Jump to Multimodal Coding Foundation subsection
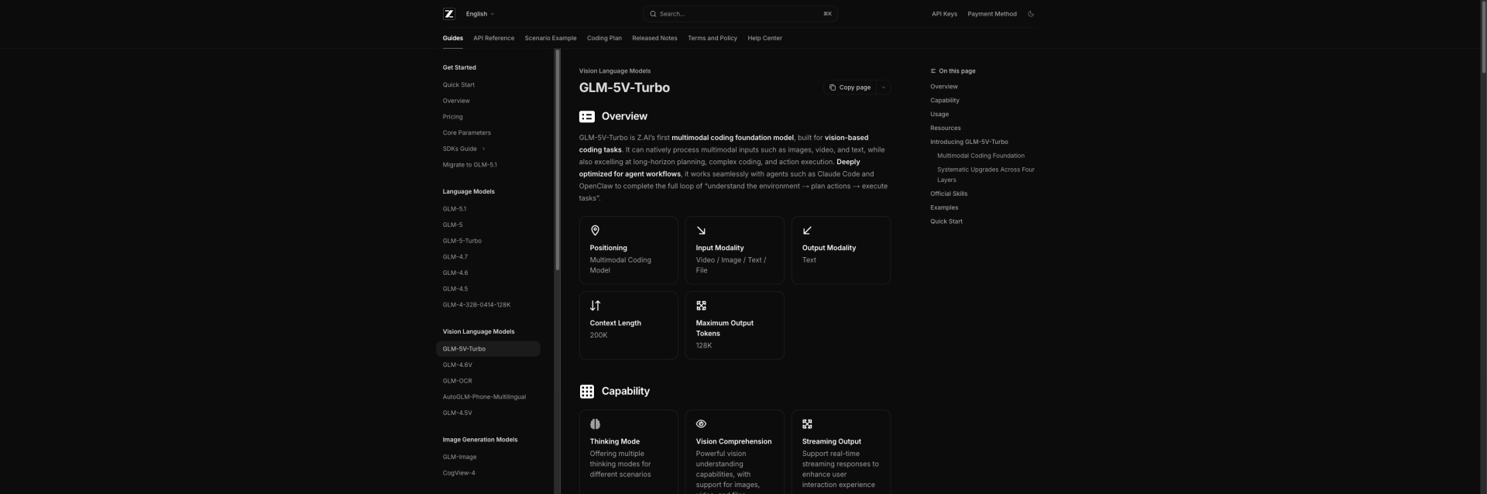Screen dimensions: 1487x494 [980, 156]
